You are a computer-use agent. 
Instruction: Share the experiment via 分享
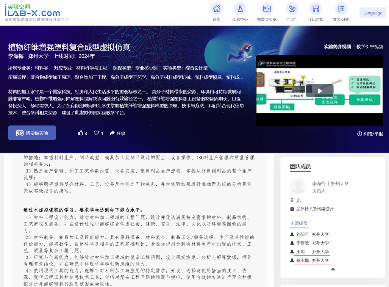(x=118, y=133)
